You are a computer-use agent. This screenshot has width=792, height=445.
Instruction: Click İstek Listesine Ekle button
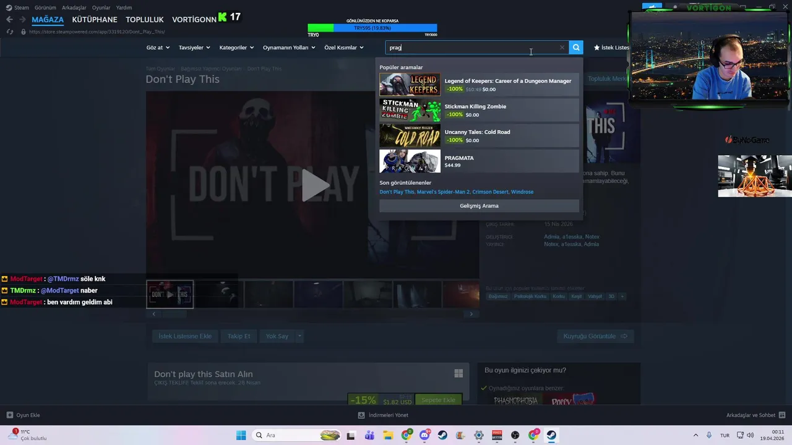click(x=185, y=336)
